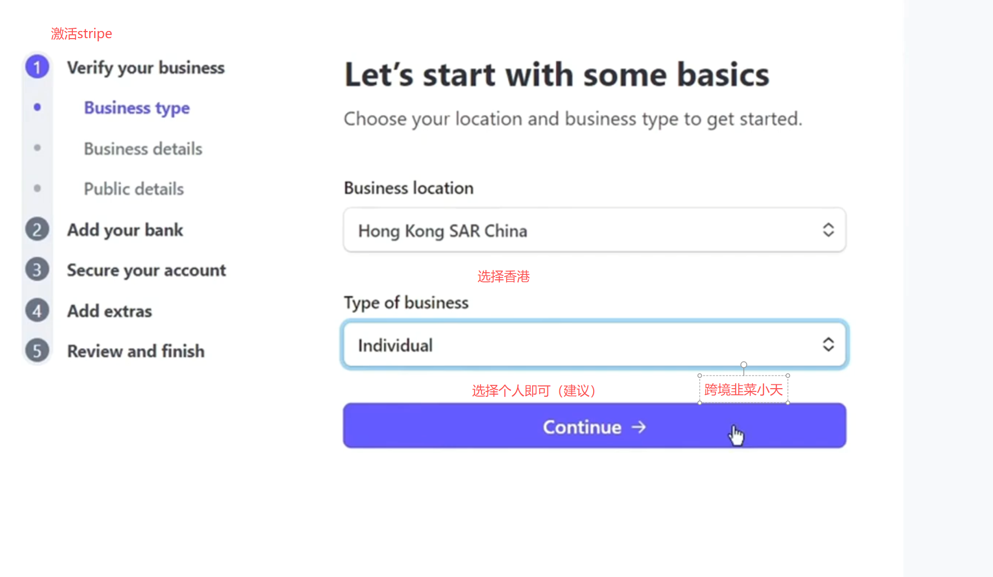Go to Business details step
993x577 pixels.
pos(143,149)
